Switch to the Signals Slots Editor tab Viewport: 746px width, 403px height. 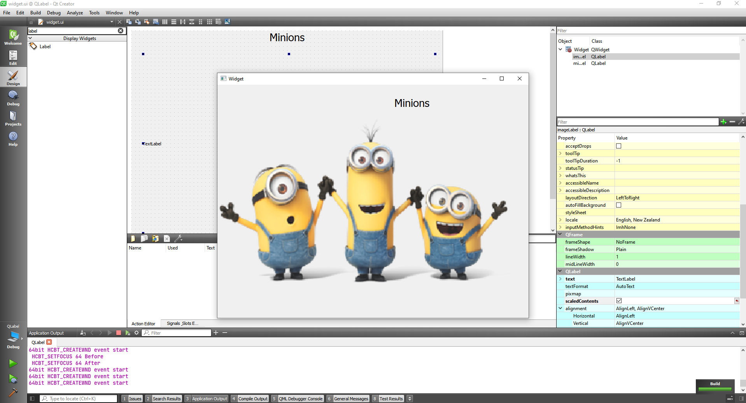tap(182, 323)
